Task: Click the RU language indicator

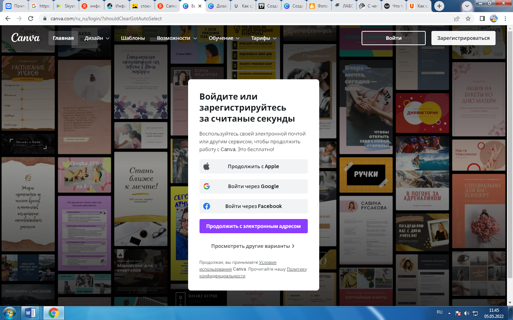Action: point(440,312)
